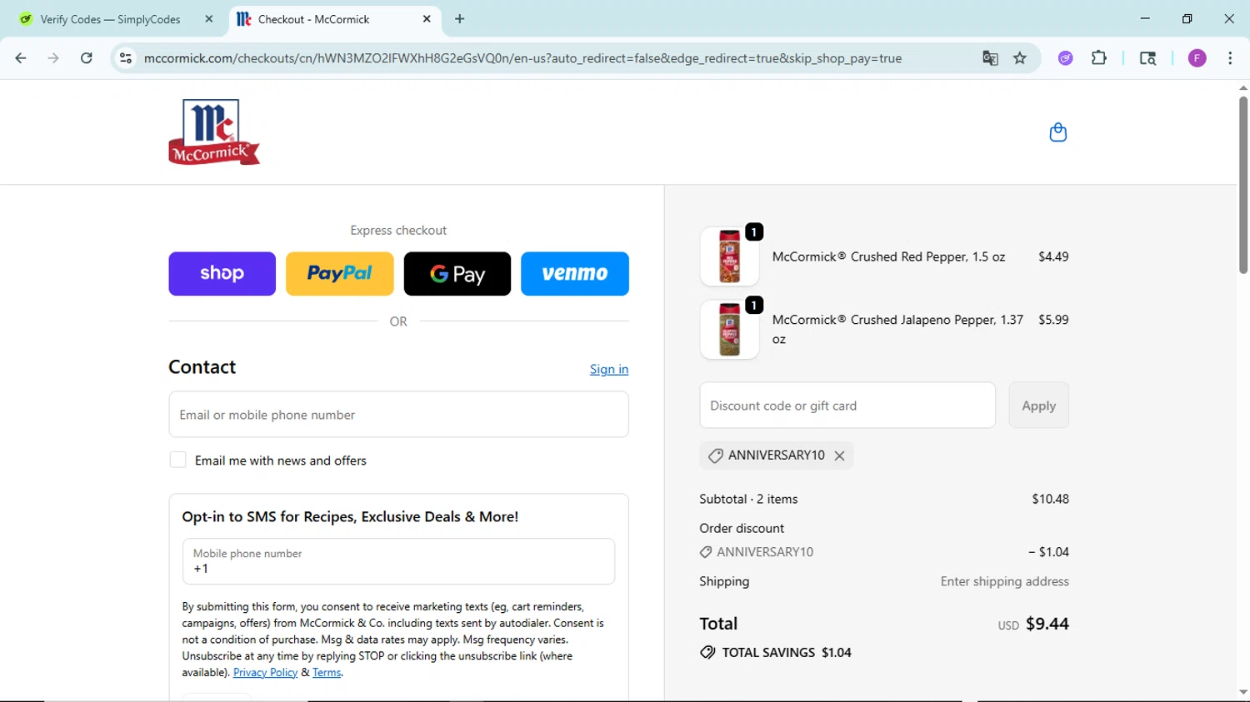Open the Terms link
Screen dimensions: 1250x702
(x=327, y=673)
